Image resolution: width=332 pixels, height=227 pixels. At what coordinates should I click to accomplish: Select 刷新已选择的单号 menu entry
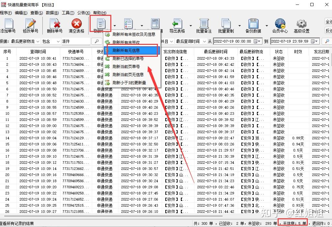[x=129, y=58]
